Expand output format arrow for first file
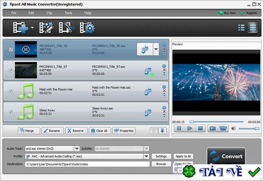264x181 pixels. 156,50
